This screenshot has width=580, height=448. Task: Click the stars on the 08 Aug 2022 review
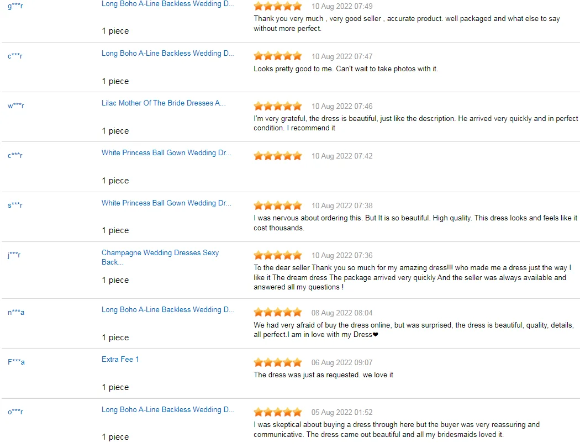pos(278,313)
